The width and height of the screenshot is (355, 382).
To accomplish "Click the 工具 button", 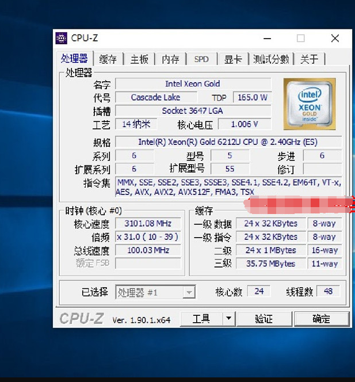I will pos(201,318).
